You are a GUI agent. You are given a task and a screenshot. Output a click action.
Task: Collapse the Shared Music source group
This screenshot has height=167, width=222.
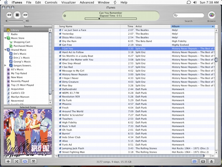click(6, 50)
